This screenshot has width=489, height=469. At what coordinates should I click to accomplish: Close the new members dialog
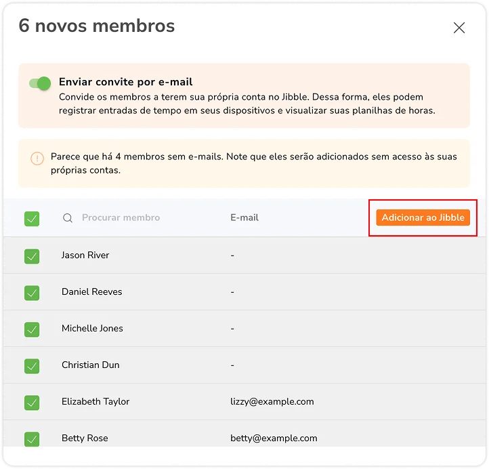pos(459,28)
